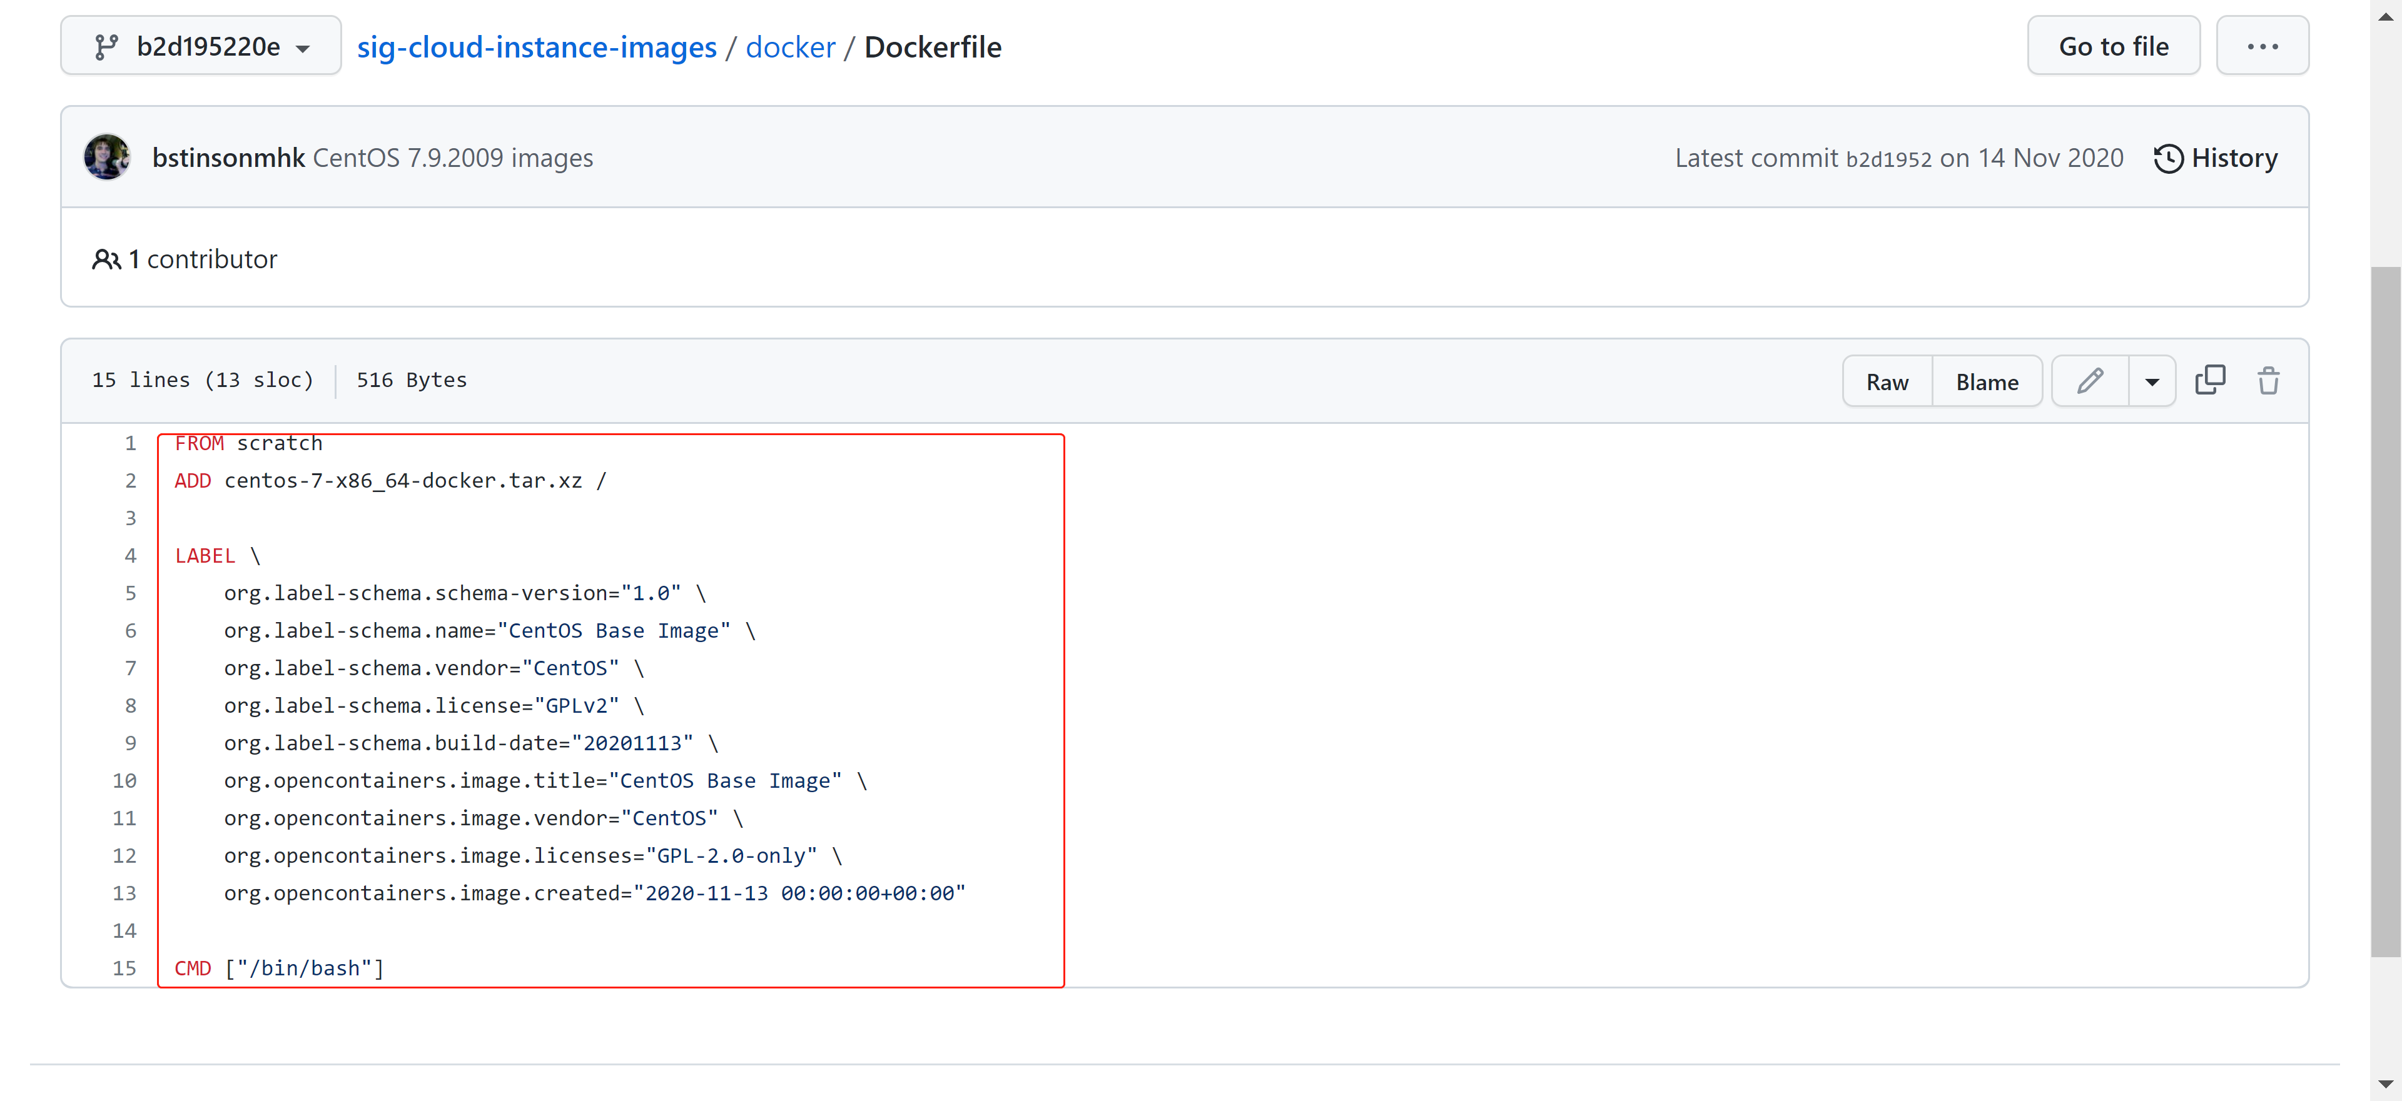Click the pencil edit file icon
Screen dimensions: 2402x1101
coord(2090,381)
